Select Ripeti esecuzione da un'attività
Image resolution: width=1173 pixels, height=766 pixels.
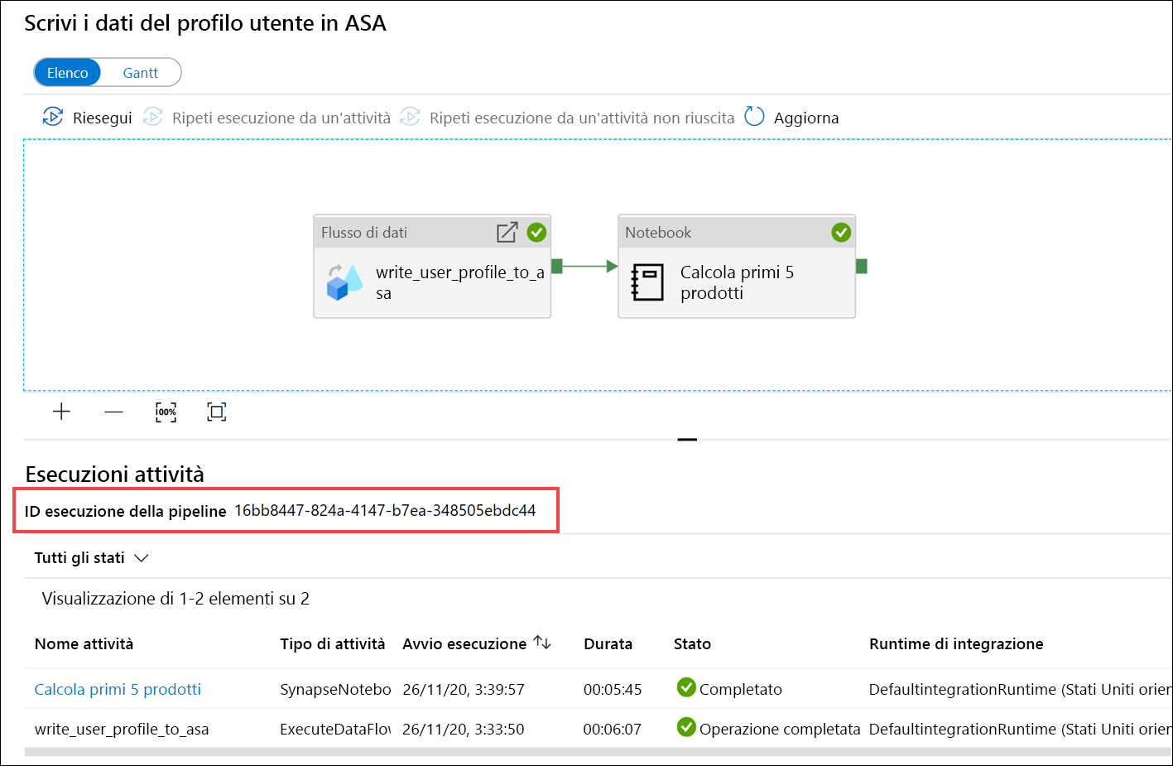pos(281,118)
